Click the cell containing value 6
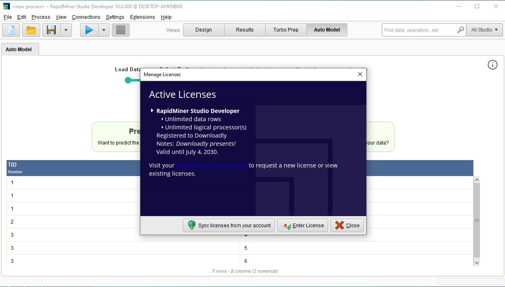505x287 pixels. coord(356,261)
